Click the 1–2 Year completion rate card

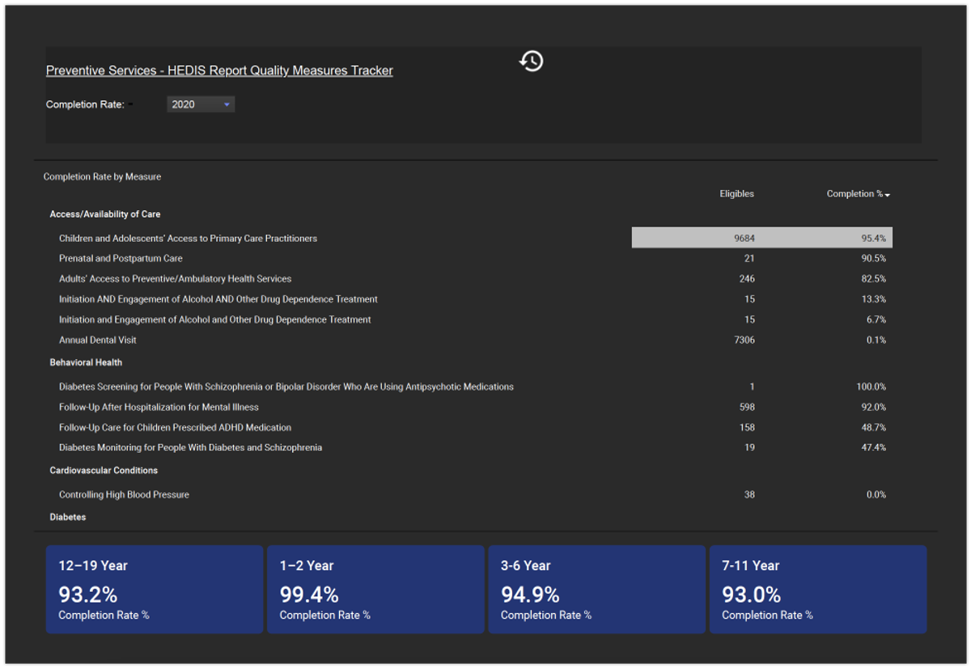click(x=375, y=590)
